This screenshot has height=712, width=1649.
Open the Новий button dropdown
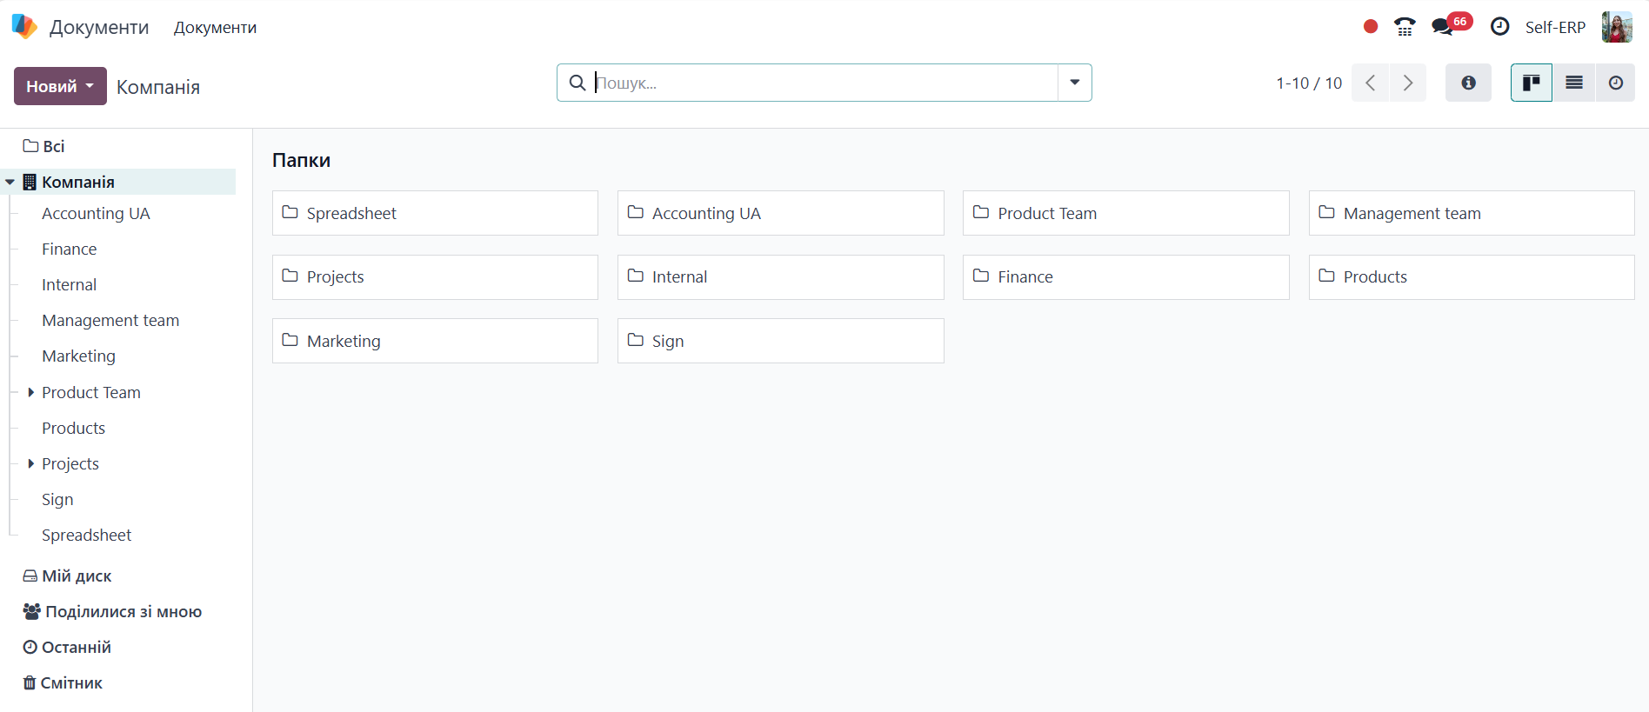click(x=60, y=86)
